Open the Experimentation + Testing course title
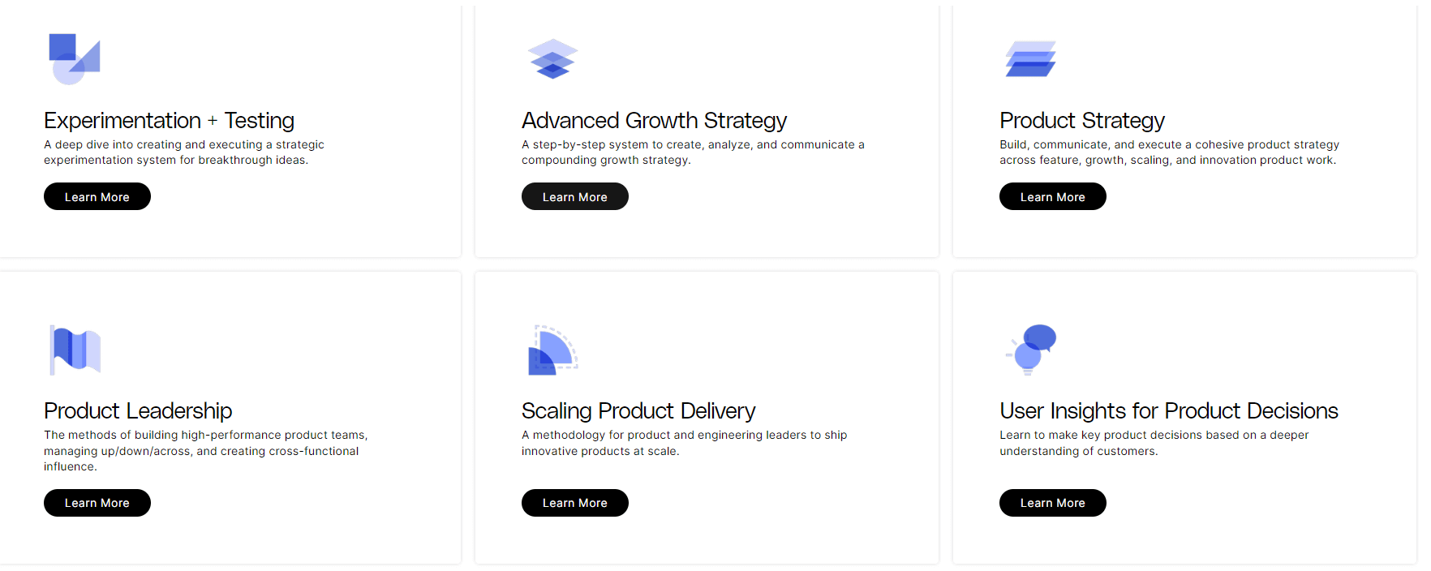Screen dimensions: 1431x571 tap(169, 120)
